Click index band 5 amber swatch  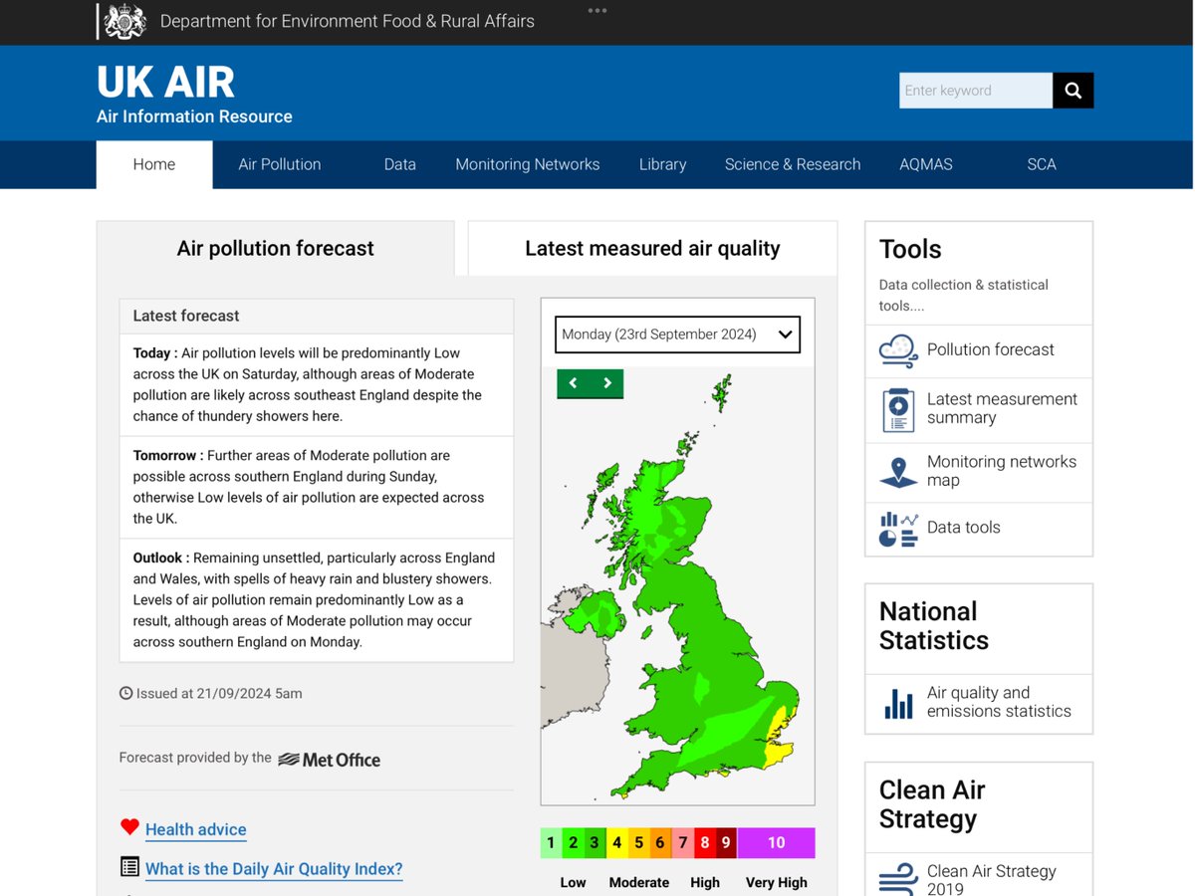pos(638,843)
